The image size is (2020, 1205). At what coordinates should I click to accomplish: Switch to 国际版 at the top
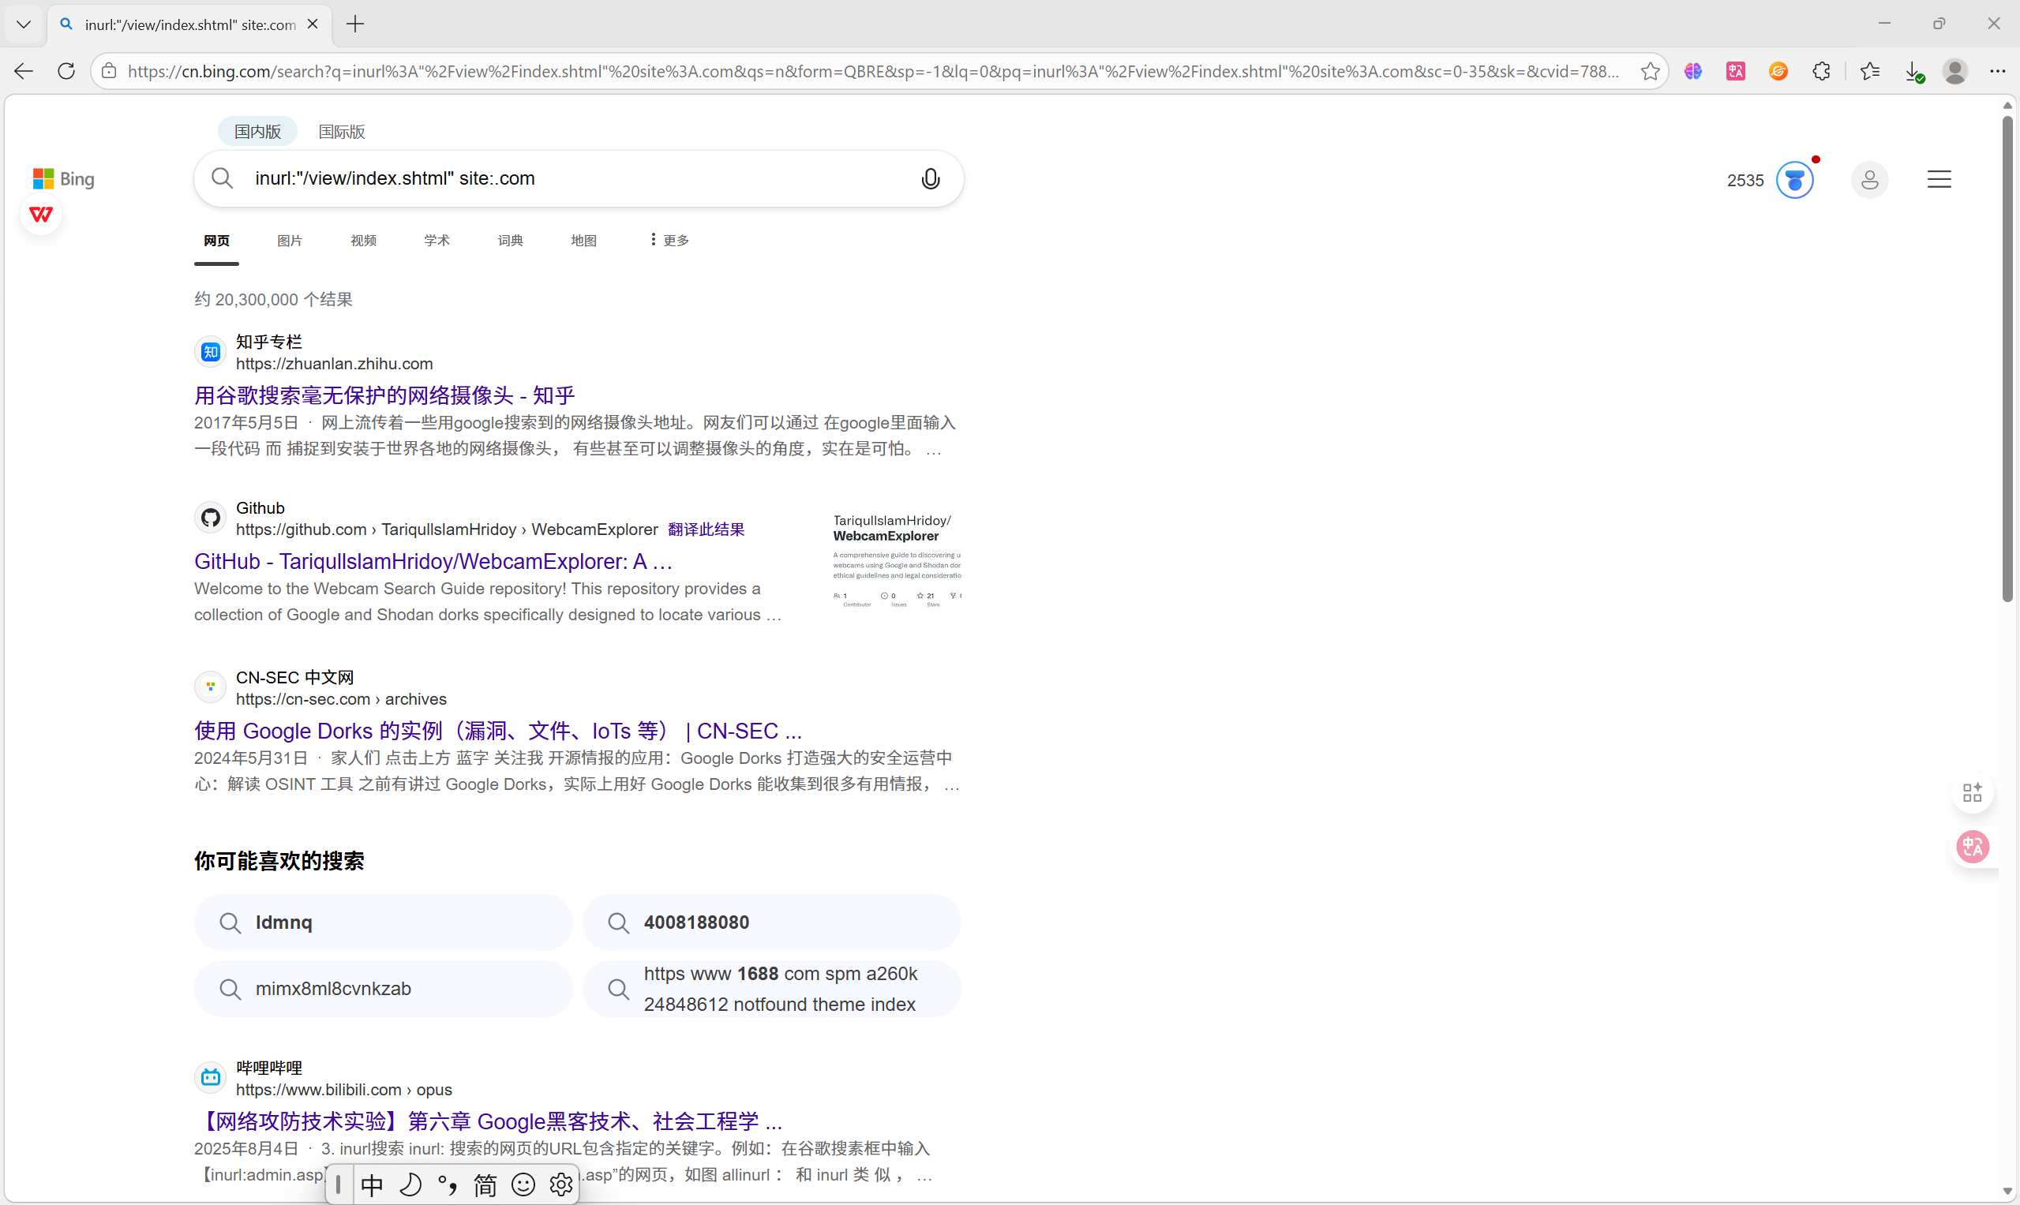point(341,131)
